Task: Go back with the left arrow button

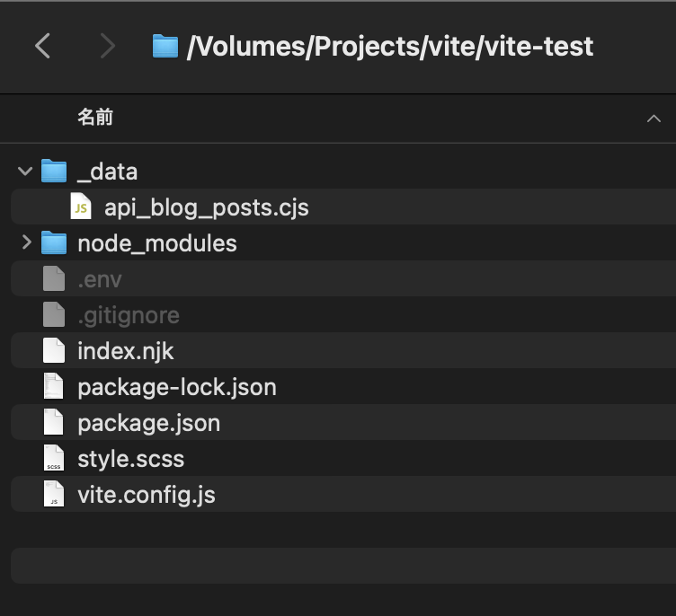Action: point(42,46)
